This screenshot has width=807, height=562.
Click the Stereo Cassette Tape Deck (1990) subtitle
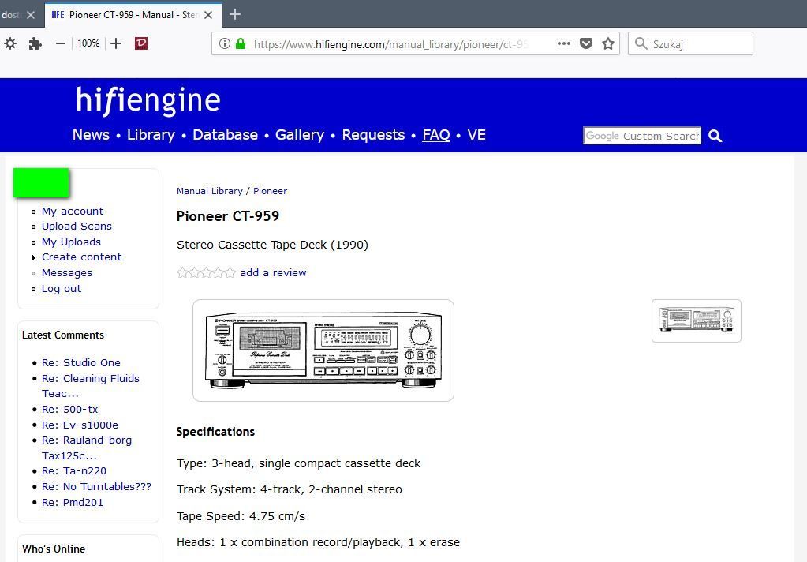point(272,245)
